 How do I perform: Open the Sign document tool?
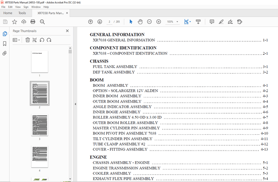tap(230, 22)
